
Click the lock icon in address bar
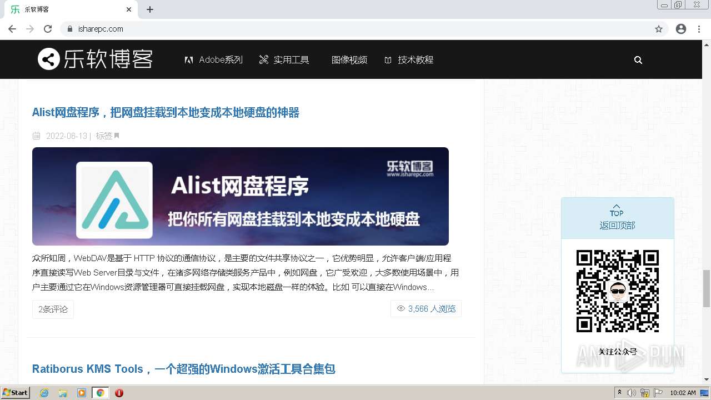[x=70, y=29]
